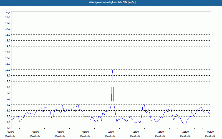Select the '19,0' y-axis label
The height and width of the screenshot is (139, 222).
point(8,17)
